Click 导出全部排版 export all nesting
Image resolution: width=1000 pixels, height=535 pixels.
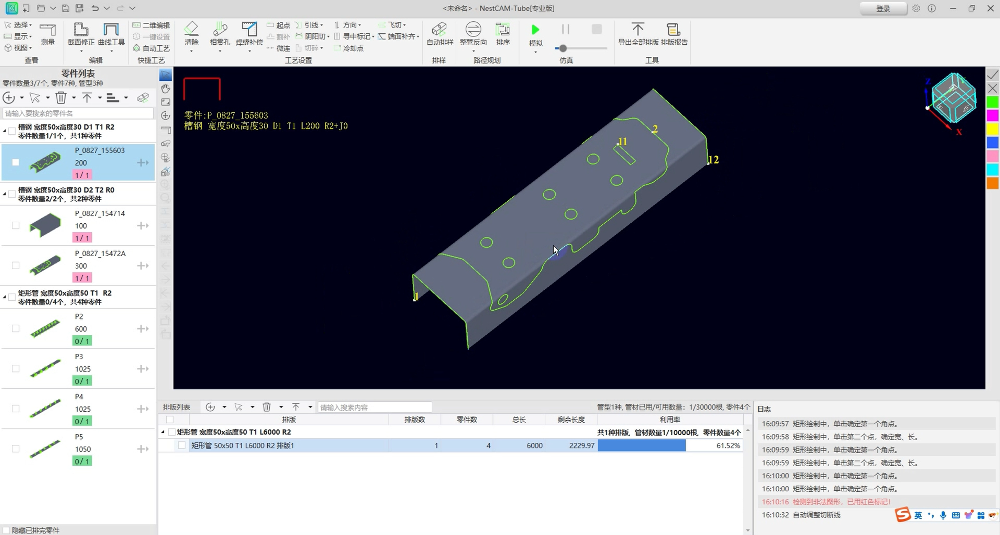pos(638,34)
